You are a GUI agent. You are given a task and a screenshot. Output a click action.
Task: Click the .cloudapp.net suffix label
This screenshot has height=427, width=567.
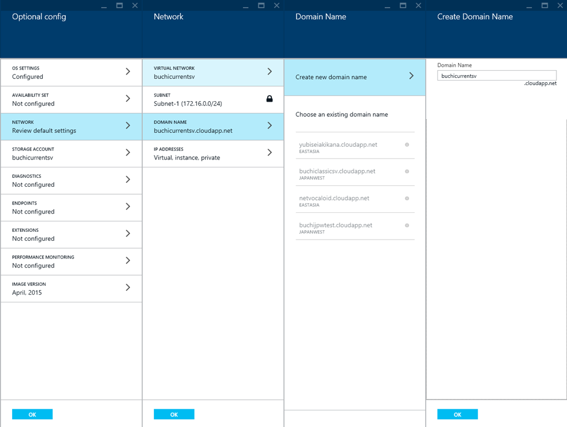[540, 83]
